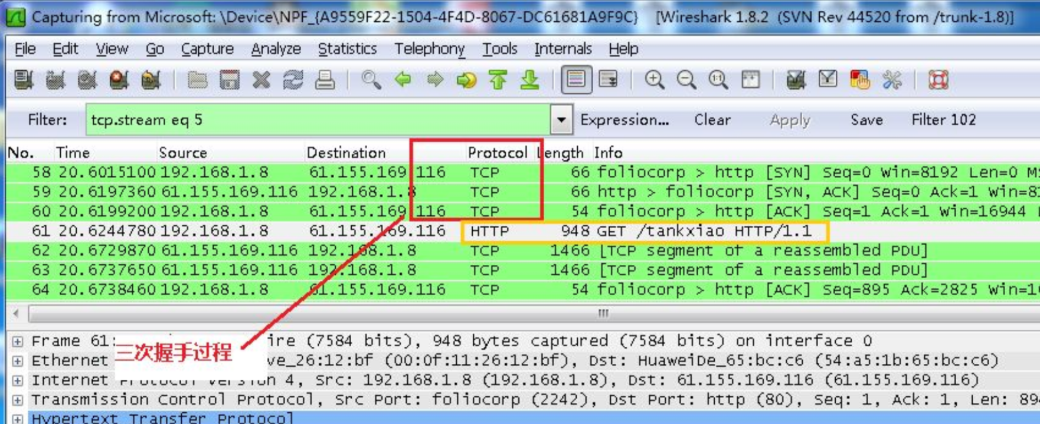Open the File menu
This screenshot has height=424, width=1040.
25,49
